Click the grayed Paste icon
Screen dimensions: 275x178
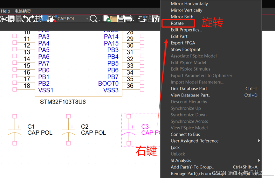18,19
